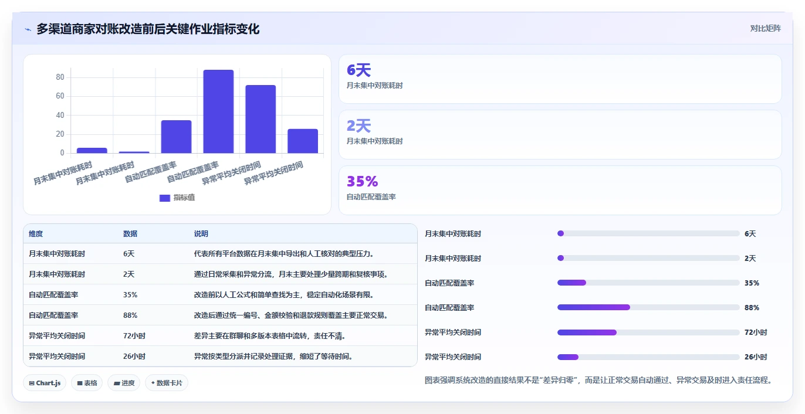The width and height of the screenshot is (805, 414).
Task: Click the description starting 改造前以人工公式
Action: pos(284,295)
